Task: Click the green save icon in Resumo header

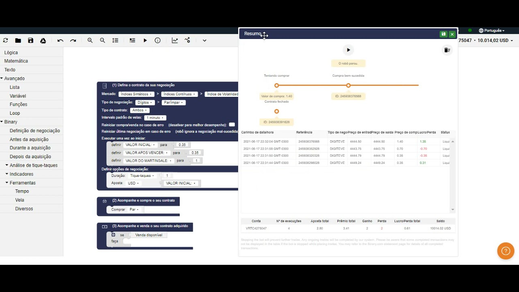Action: point(443,34)
